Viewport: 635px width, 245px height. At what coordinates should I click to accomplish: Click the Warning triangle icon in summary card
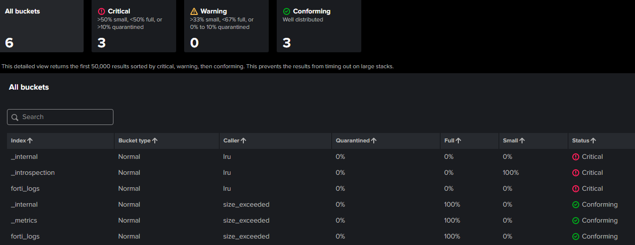(x=194, y=11)
